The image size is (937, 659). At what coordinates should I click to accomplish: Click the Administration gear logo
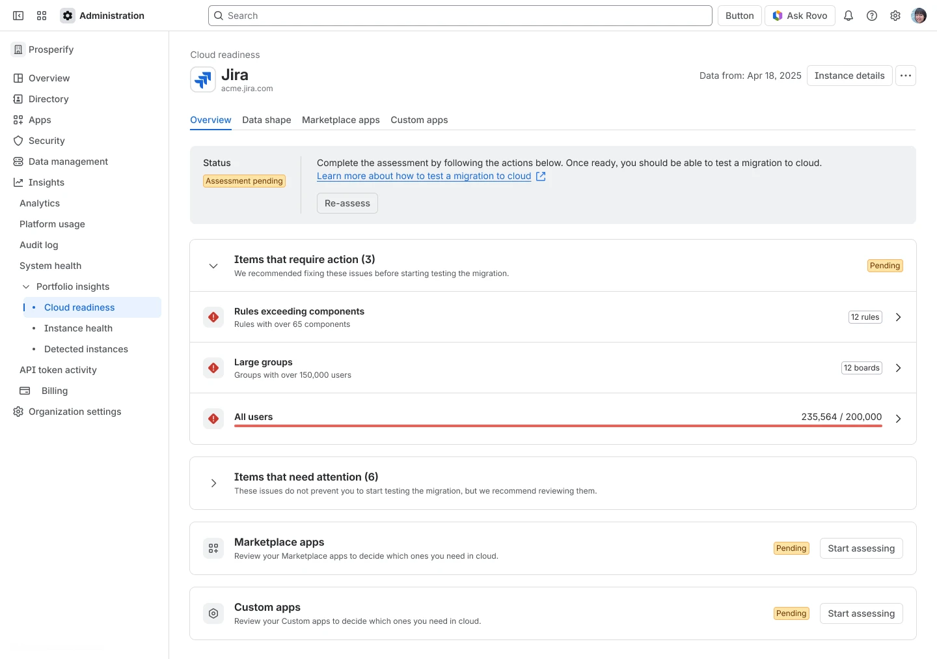(x=68, y=16)
